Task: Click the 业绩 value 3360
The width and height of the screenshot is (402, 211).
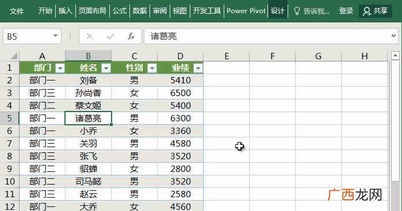Action: point(180,131)
